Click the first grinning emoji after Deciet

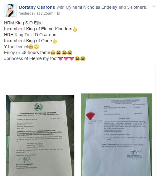point(31,47)
